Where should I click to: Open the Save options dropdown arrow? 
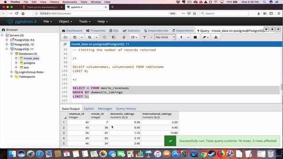[81, 37]
